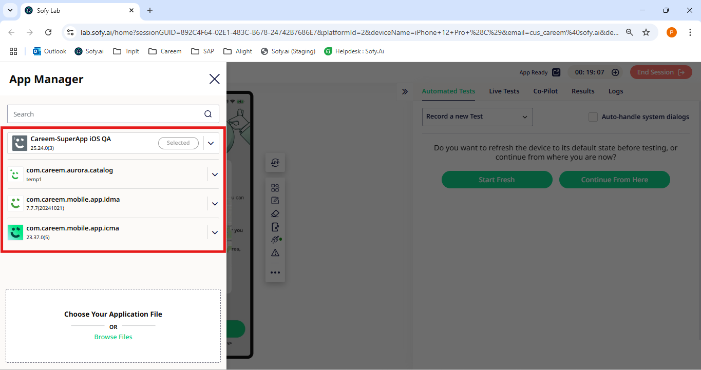
Task: Click the com.careem.aurora.catalog app icon
Action: 16,174
